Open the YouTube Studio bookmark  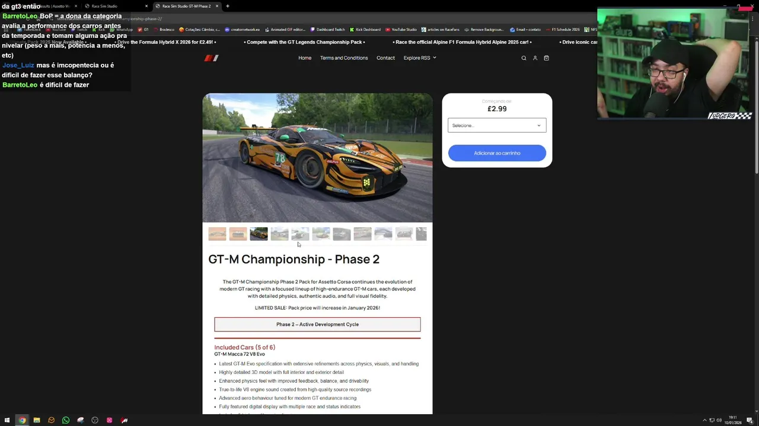click(401, 30)
